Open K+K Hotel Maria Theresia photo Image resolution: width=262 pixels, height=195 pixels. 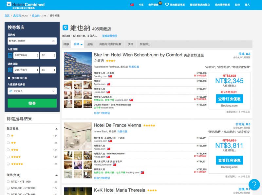tap(78, 191)
